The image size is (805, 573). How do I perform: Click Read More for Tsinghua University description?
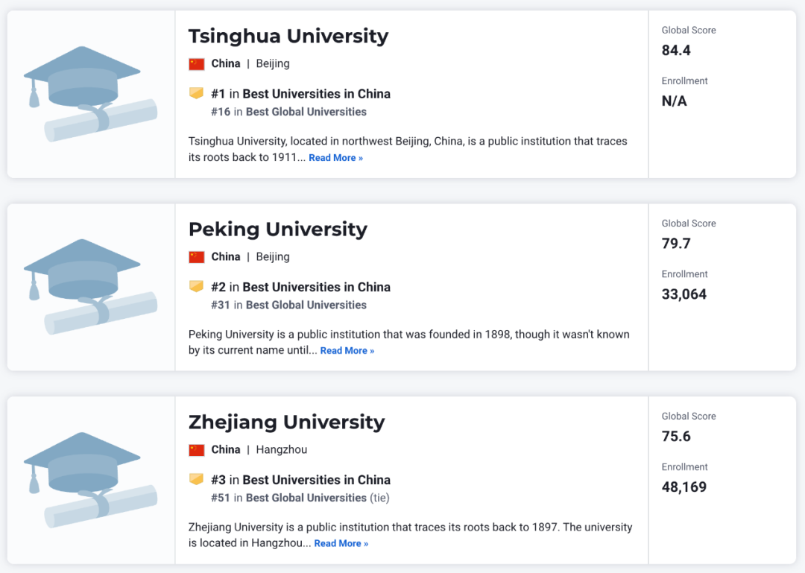pyautogui.click(x=335, y=158)
